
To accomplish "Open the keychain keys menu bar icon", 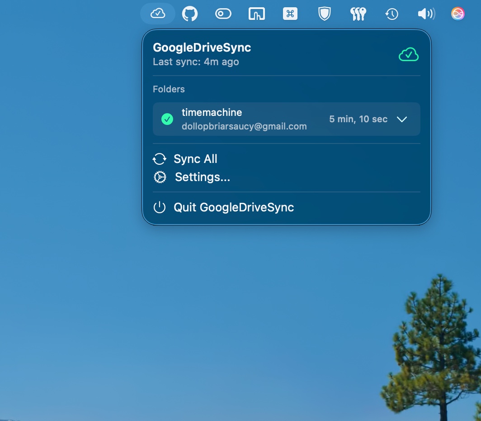I will pyautogui.click(x=358, y=14).
